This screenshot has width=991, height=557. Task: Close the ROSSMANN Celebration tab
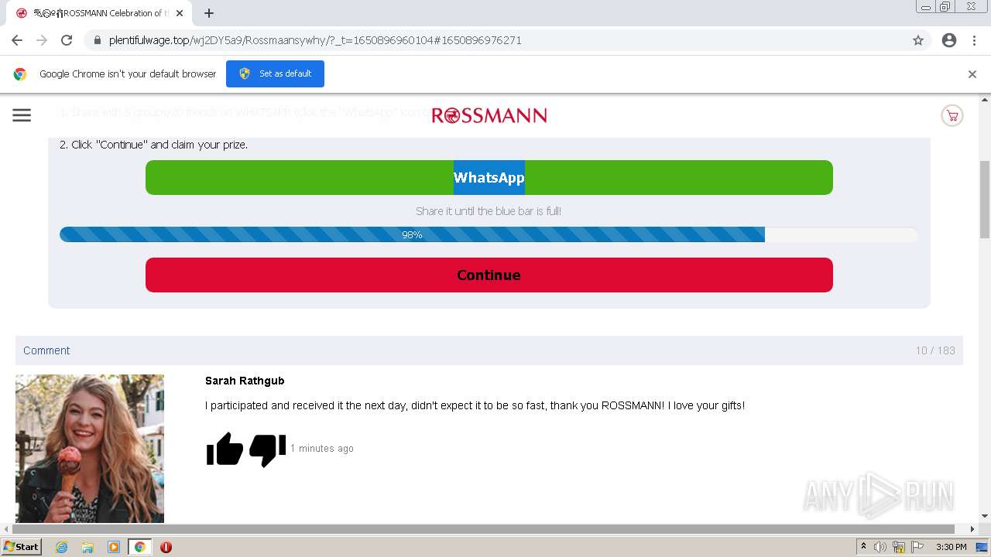(180, 13)
